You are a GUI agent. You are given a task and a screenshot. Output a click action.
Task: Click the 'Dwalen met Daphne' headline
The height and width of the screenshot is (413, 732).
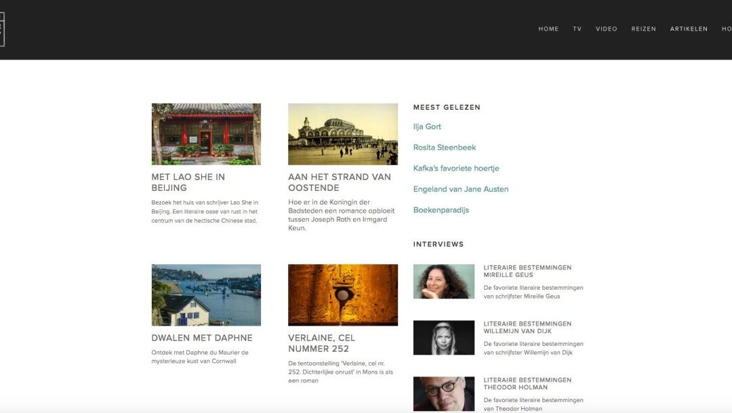[x=201, y=338]
